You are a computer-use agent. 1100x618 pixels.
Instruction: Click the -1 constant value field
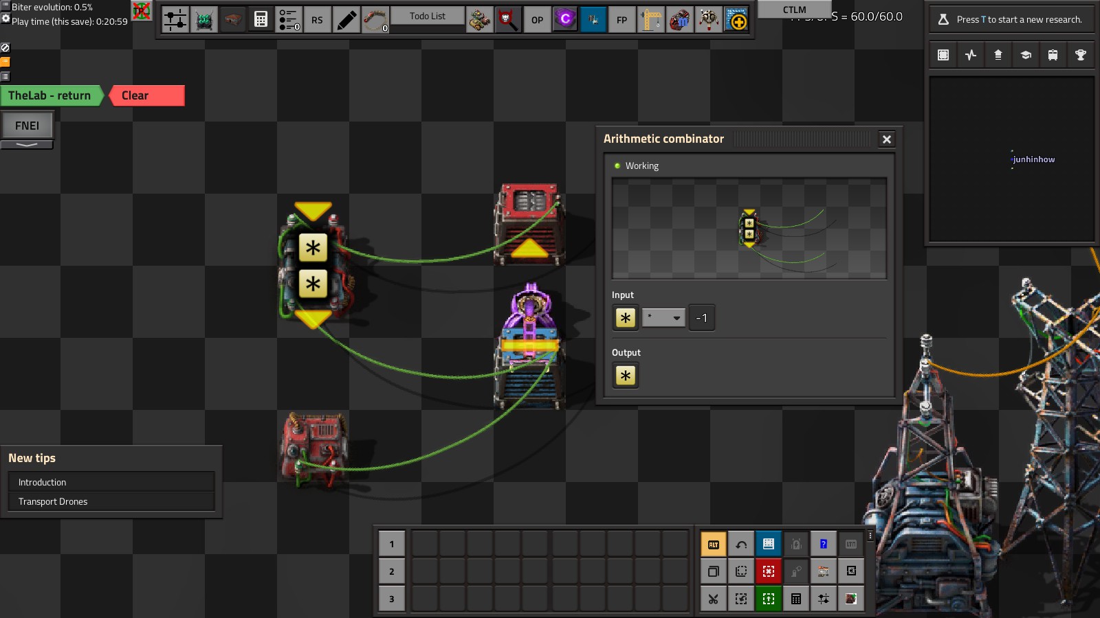pyautogui.click(x=701, y=318)
